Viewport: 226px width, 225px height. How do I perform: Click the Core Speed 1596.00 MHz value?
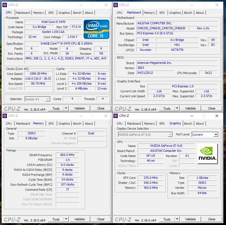click(38, 74)
